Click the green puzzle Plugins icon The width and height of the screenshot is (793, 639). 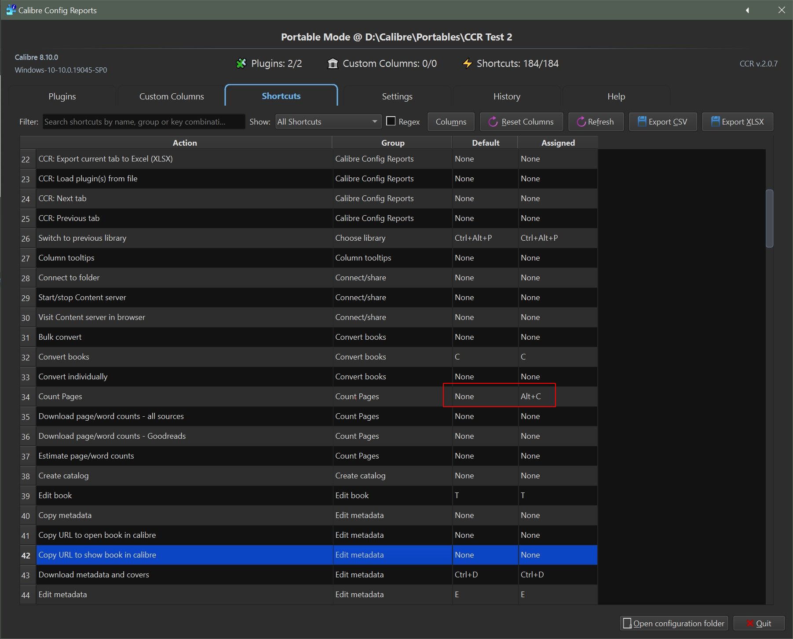click(241, 63)
